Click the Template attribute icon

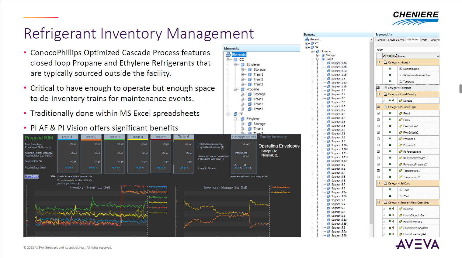tap(401, 81)
